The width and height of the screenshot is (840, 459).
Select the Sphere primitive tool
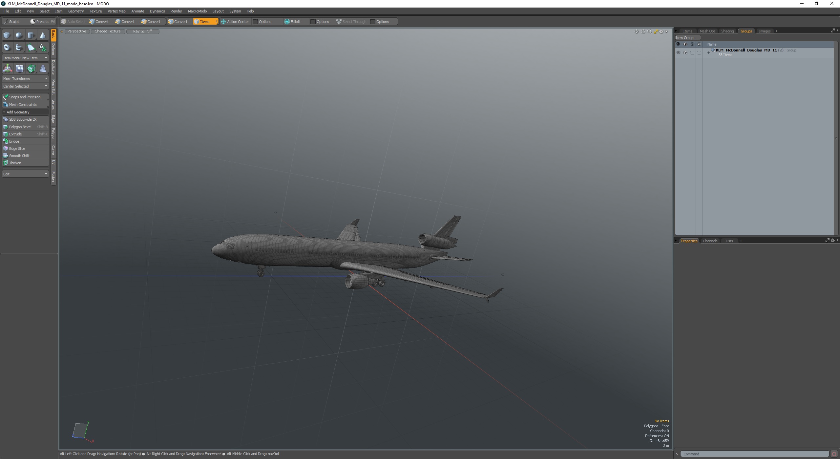point(19,35)
